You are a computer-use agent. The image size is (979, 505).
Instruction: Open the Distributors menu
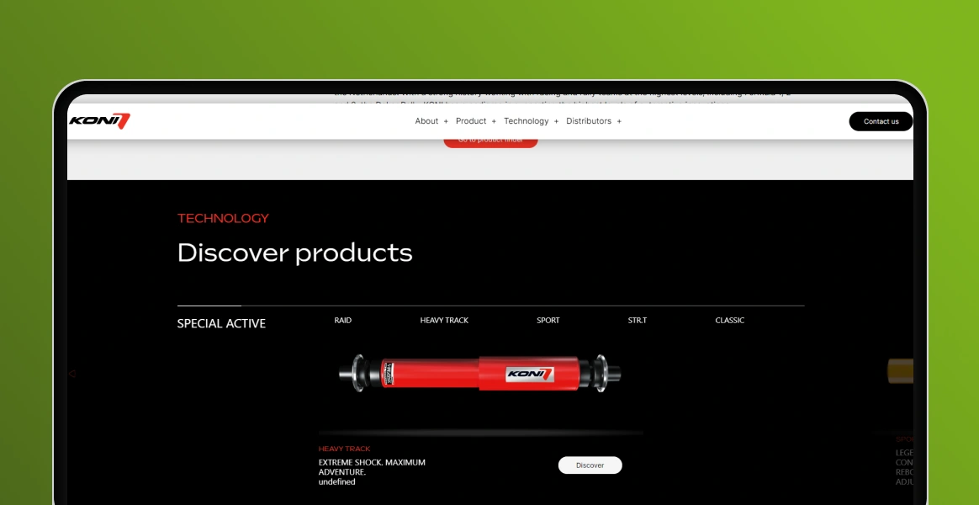point(589,121)
